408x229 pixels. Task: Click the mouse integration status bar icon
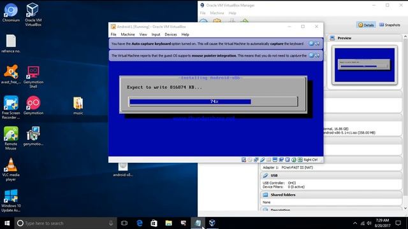click(x=294, y=160)
